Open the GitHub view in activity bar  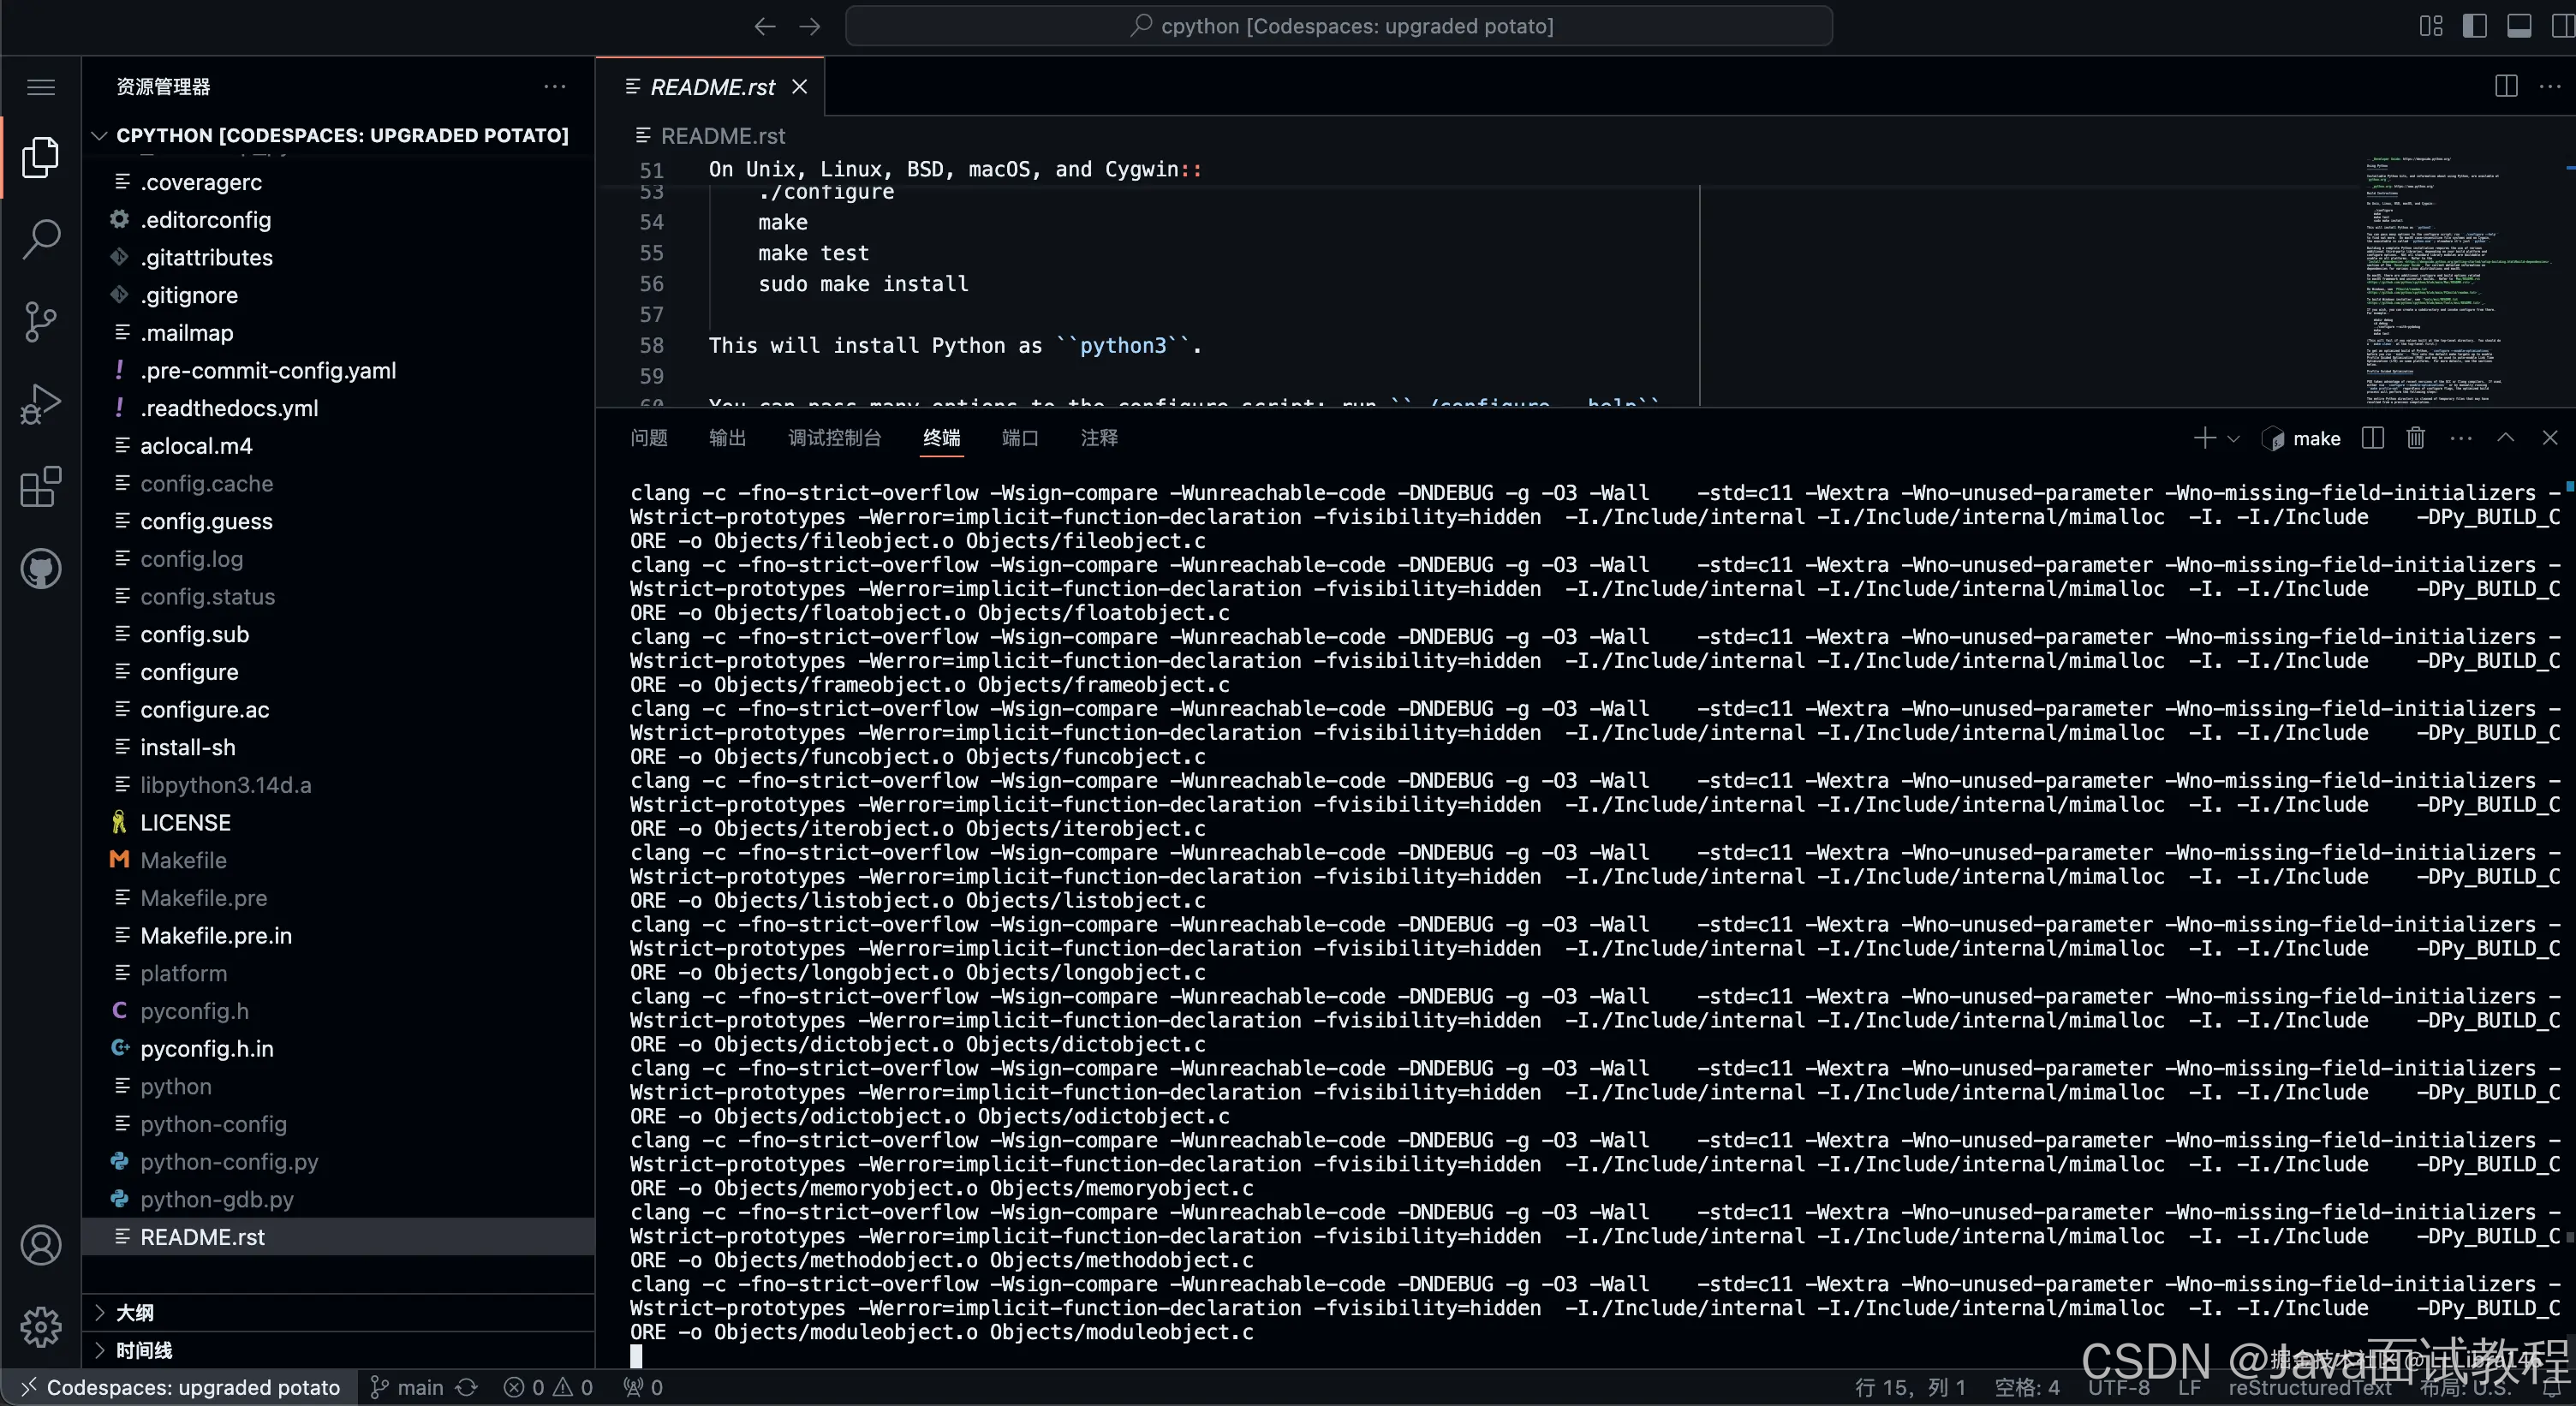tap(41, 569)
